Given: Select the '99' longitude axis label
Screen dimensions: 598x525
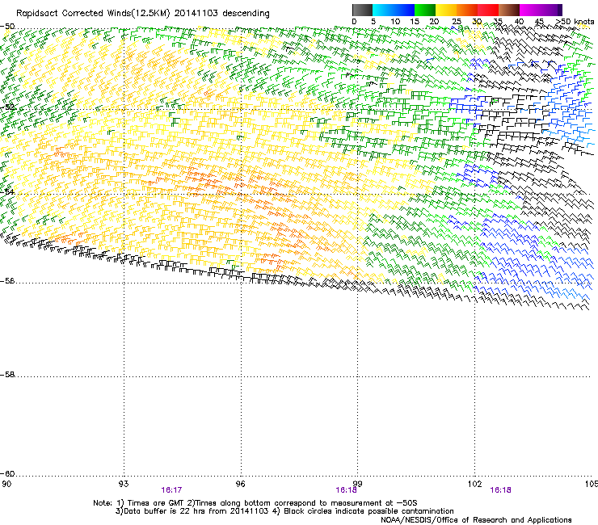Looking at the screenshot, I should pos(357,484).
